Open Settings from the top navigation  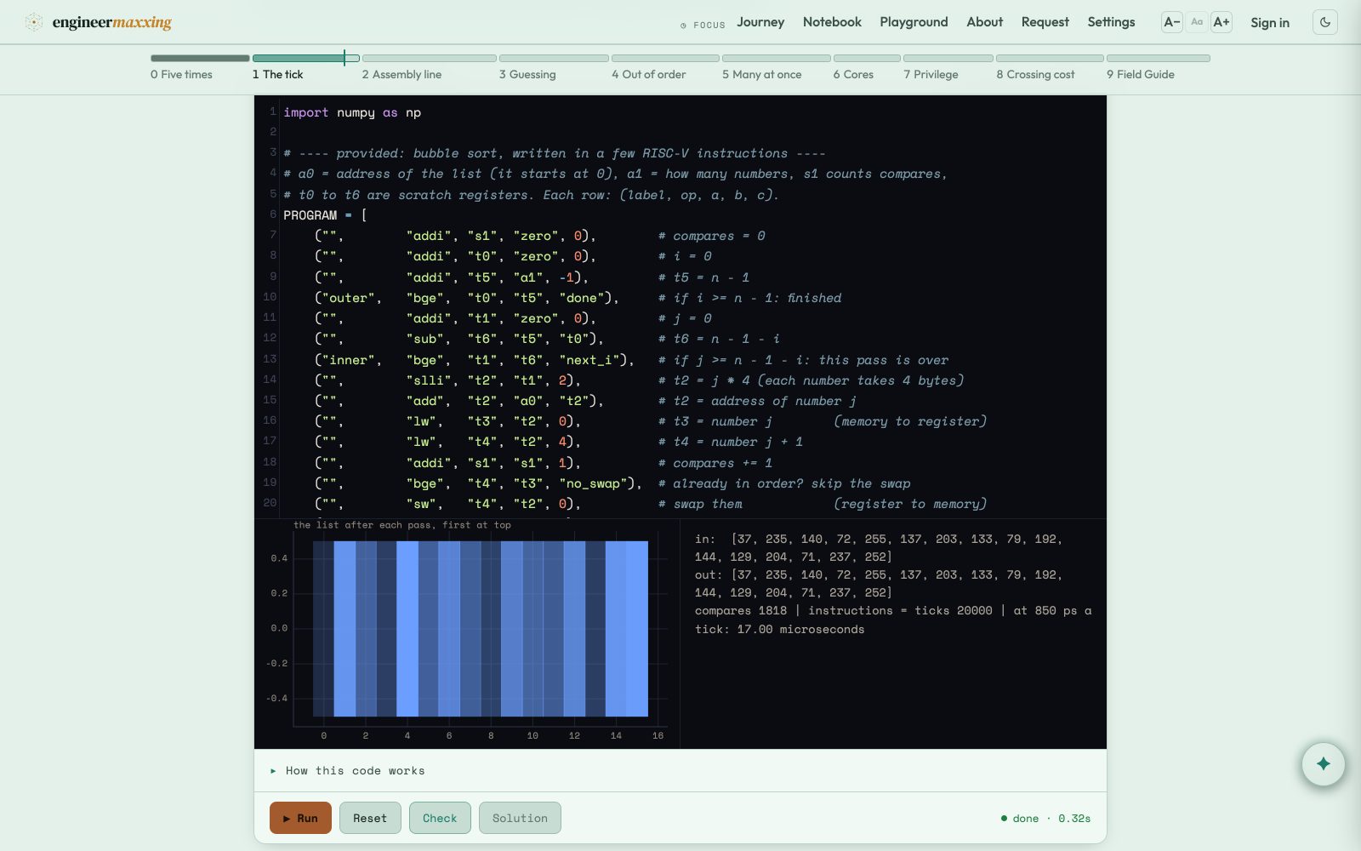(1111, 22)
